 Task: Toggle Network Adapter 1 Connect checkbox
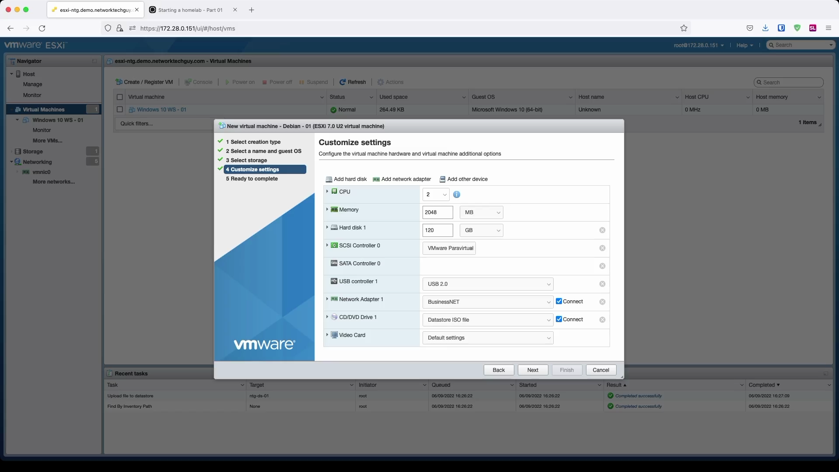tap(559, 302)
